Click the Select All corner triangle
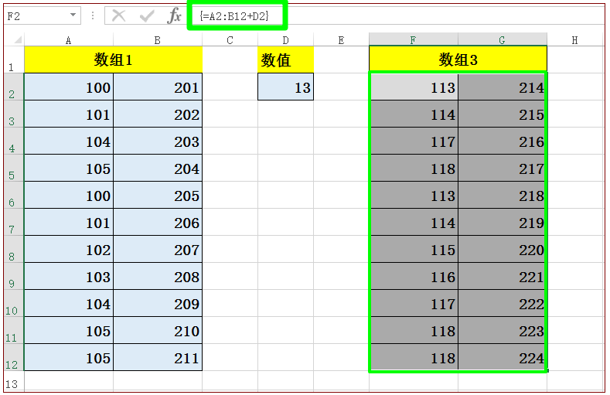Image resolution: width=610 pixels, height=395 pixels. tap(18, 39)
